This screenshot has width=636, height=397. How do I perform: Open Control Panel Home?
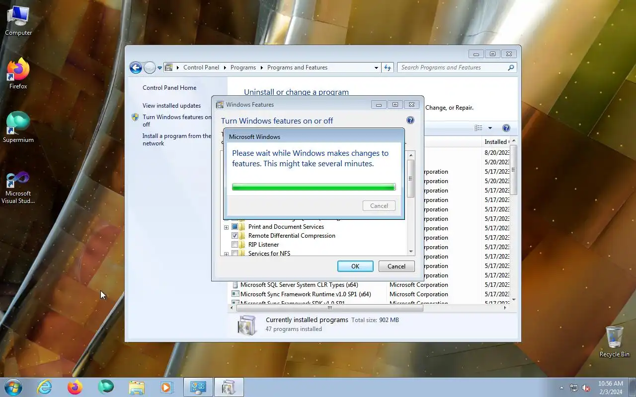[x=169, y=88]
